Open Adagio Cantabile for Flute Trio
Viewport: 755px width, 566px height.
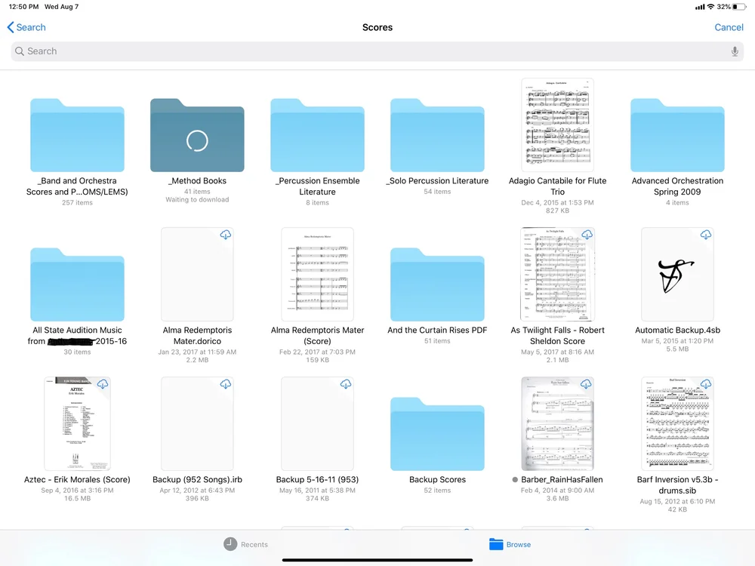click(x=557, y=125)
